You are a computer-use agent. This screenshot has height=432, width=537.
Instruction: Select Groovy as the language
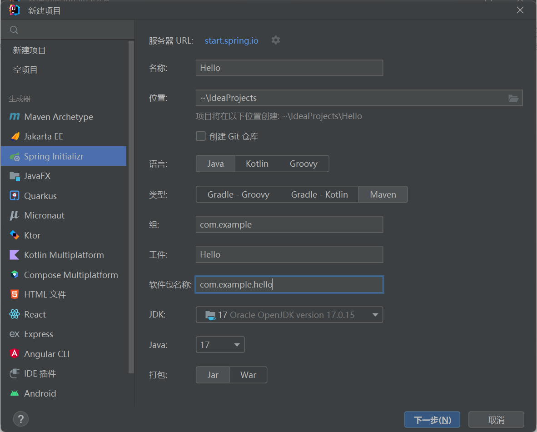coord(303,164)
